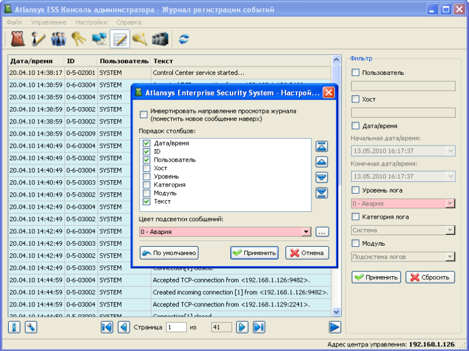Reset the filter with Сбросить
The image size is (469, 351).
pyautogui.click(x=430, y=277)
